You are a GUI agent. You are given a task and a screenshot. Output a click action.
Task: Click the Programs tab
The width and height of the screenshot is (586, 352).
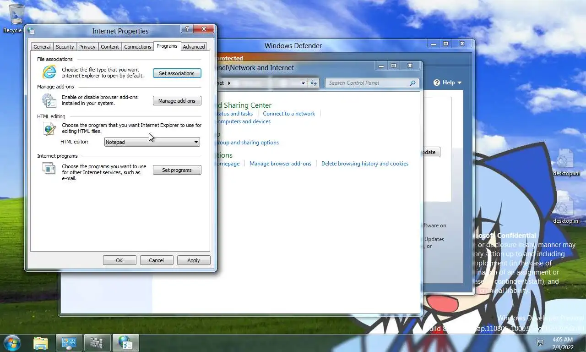(x=167, y=46)
